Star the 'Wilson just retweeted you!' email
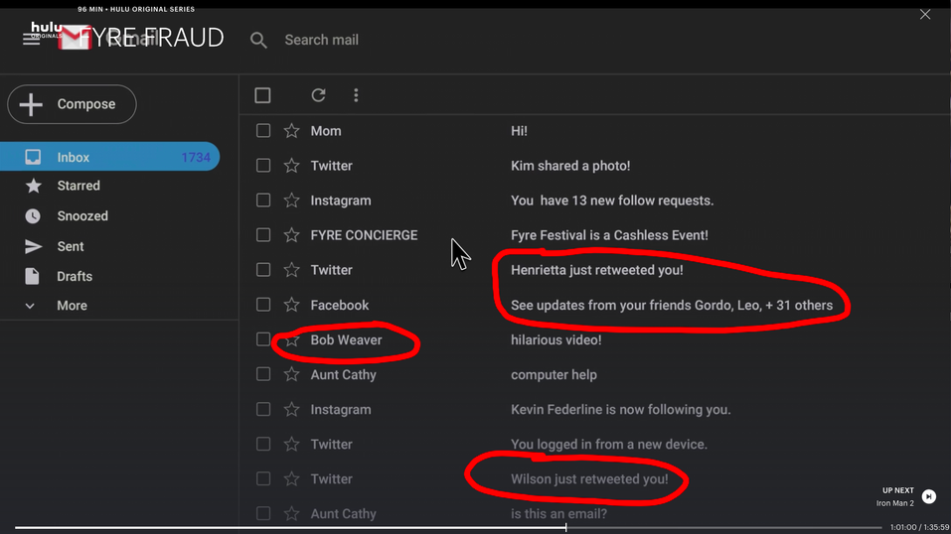Image resolution: width=951 pixels, height=534 pixels. (292, 478)
